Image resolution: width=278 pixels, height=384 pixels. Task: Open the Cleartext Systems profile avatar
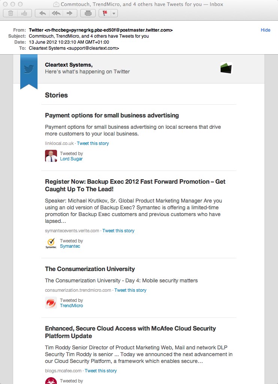(x=226, y=68)
